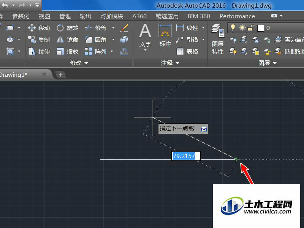Expand the Layers (图层) panel
The image size is (304, 228).
[x=267, y=63]
